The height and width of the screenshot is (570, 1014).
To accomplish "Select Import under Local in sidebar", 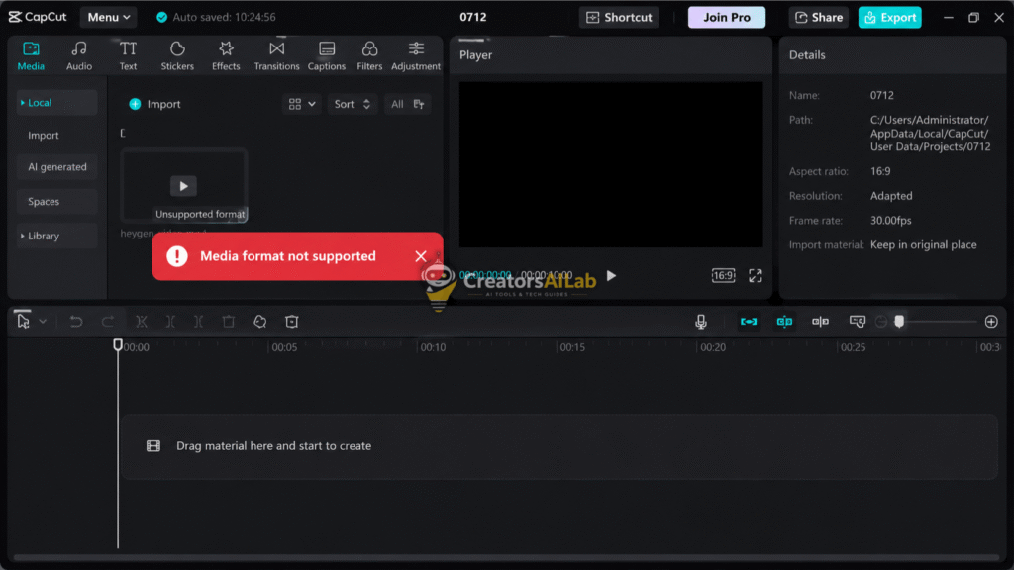I will click(44, 135).
